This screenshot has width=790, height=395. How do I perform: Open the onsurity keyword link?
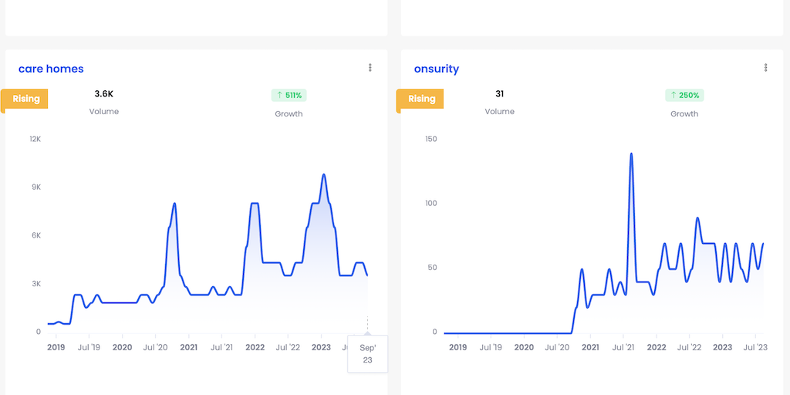click(436, 69)
